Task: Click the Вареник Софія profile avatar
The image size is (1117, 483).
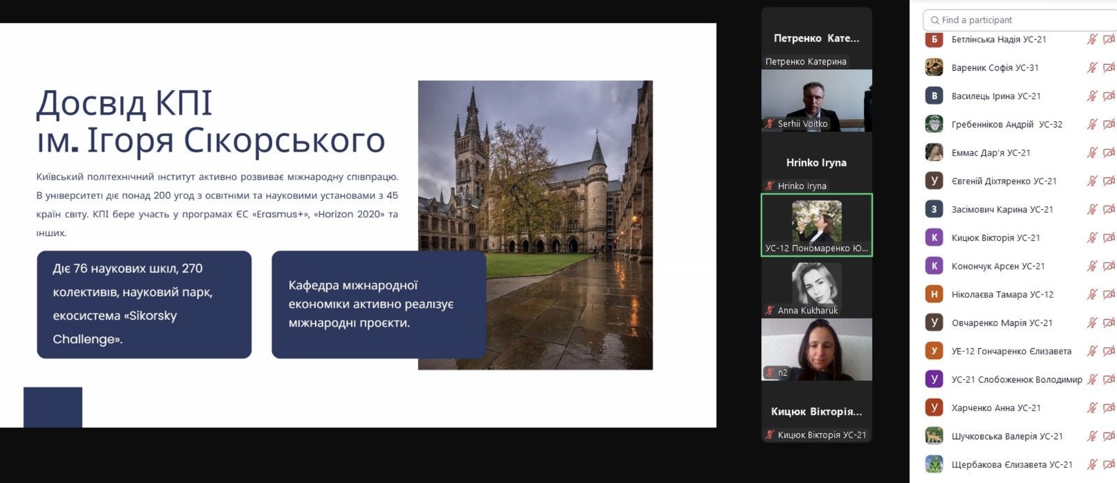Action: 934,68
